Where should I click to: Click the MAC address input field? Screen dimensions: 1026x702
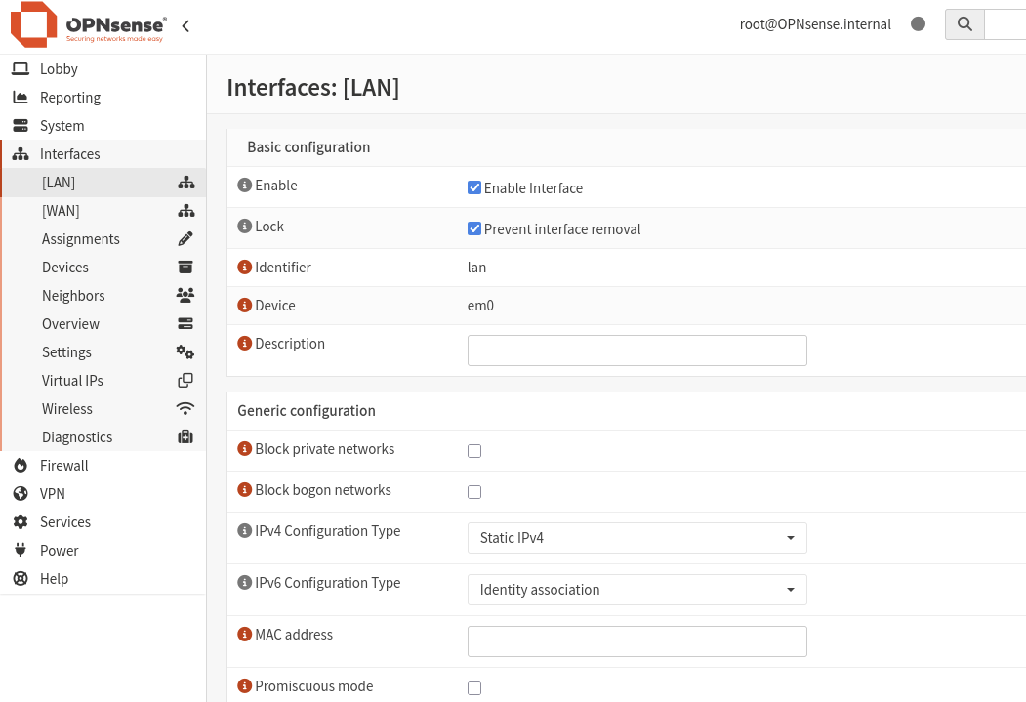(637, 641)
